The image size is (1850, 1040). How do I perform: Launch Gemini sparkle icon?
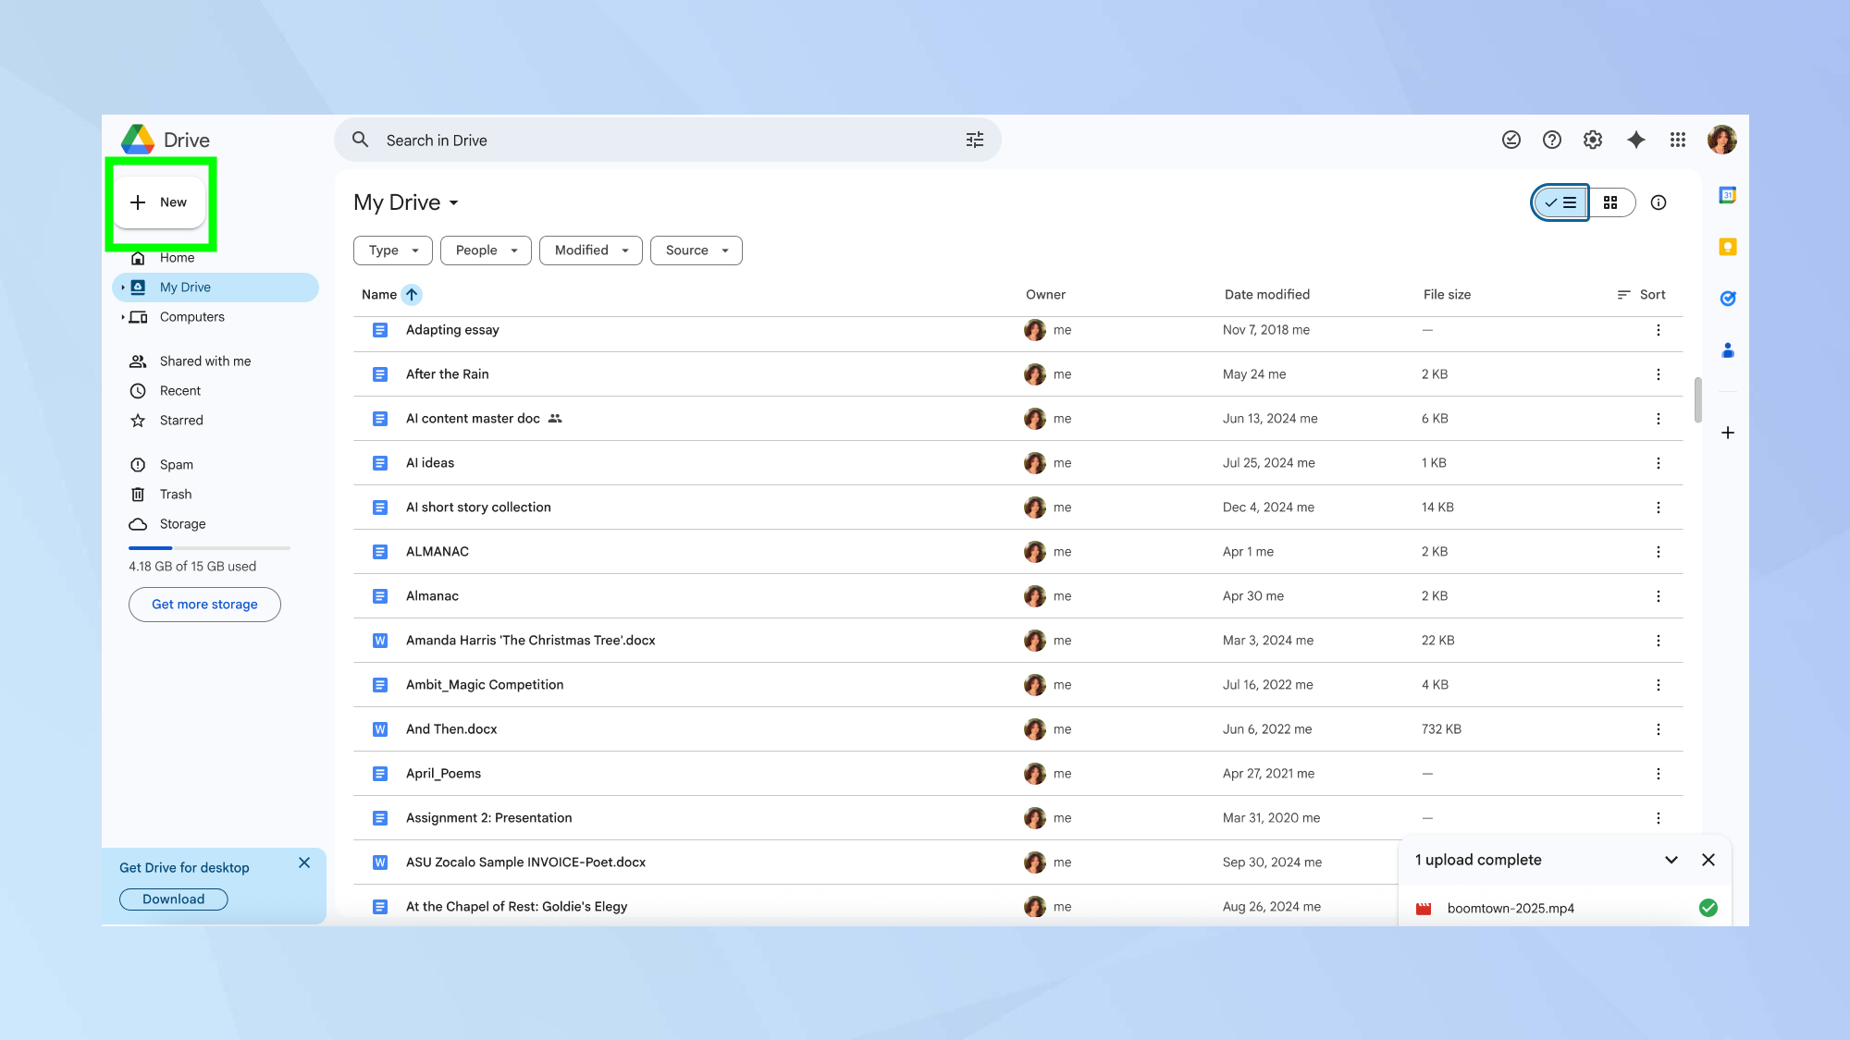(x=1636, y=140)
